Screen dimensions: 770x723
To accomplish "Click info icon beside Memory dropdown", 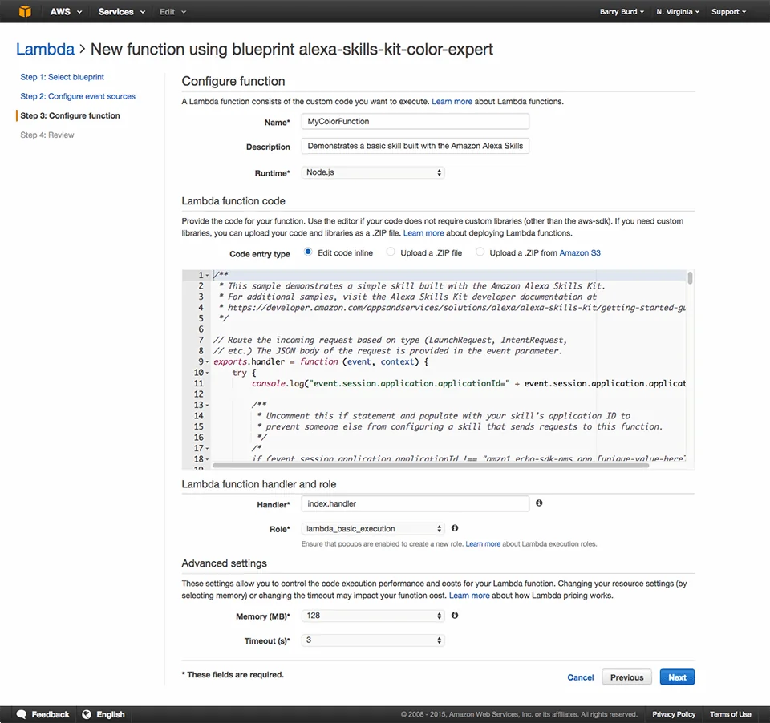I will pos(455,615).
